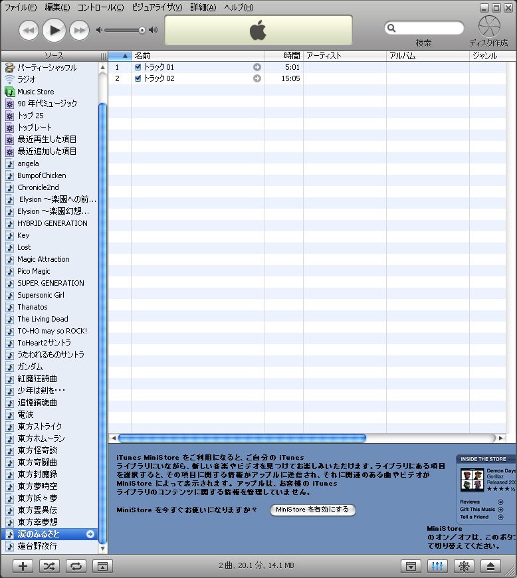Open the equalizer window button
This screenshot has height=578, width=517.
pyautogui.click(x=437, y=566)
